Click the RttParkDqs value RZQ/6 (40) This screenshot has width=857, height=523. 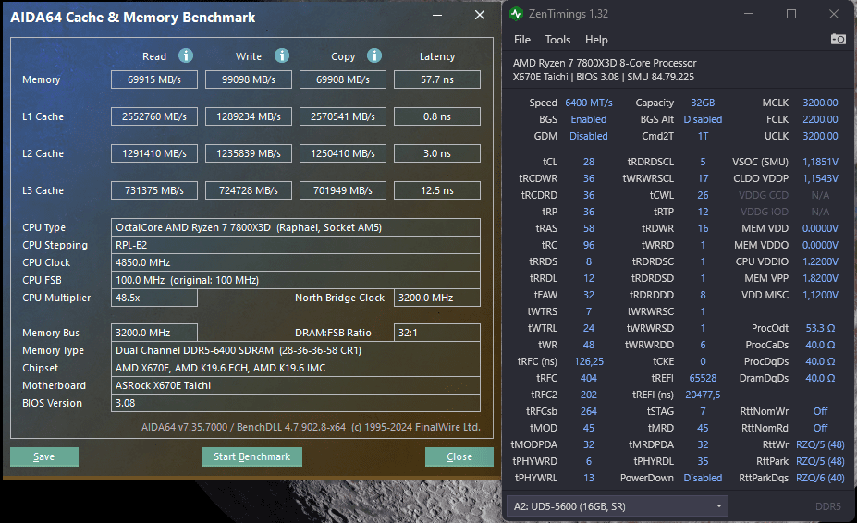[x=820, y=478]
